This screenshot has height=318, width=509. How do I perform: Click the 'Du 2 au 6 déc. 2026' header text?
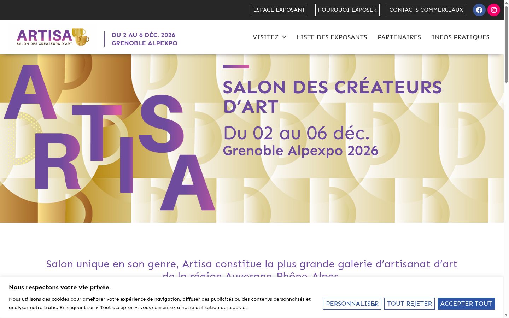click(x=144, y=35)
